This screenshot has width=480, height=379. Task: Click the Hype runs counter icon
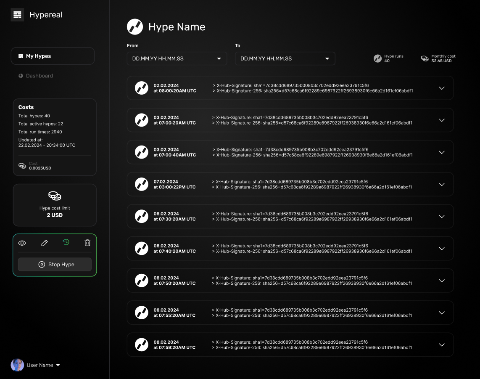click(377, 58)
